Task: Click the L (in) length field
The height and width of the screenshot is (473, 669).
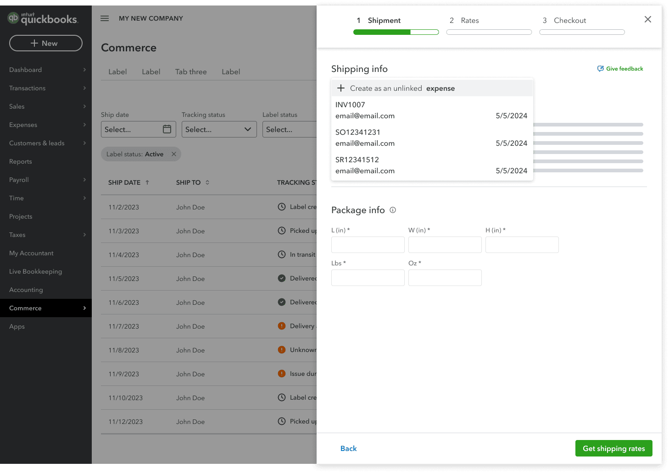Action: 368,245
